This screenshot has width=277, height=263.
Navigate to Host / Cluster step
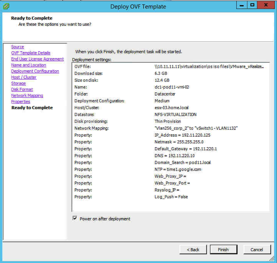24,77
